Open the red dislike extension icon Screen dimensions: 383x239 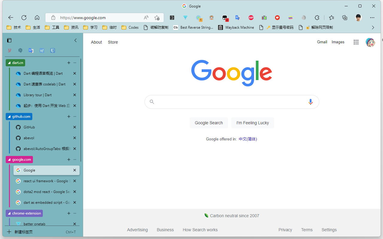277,18
